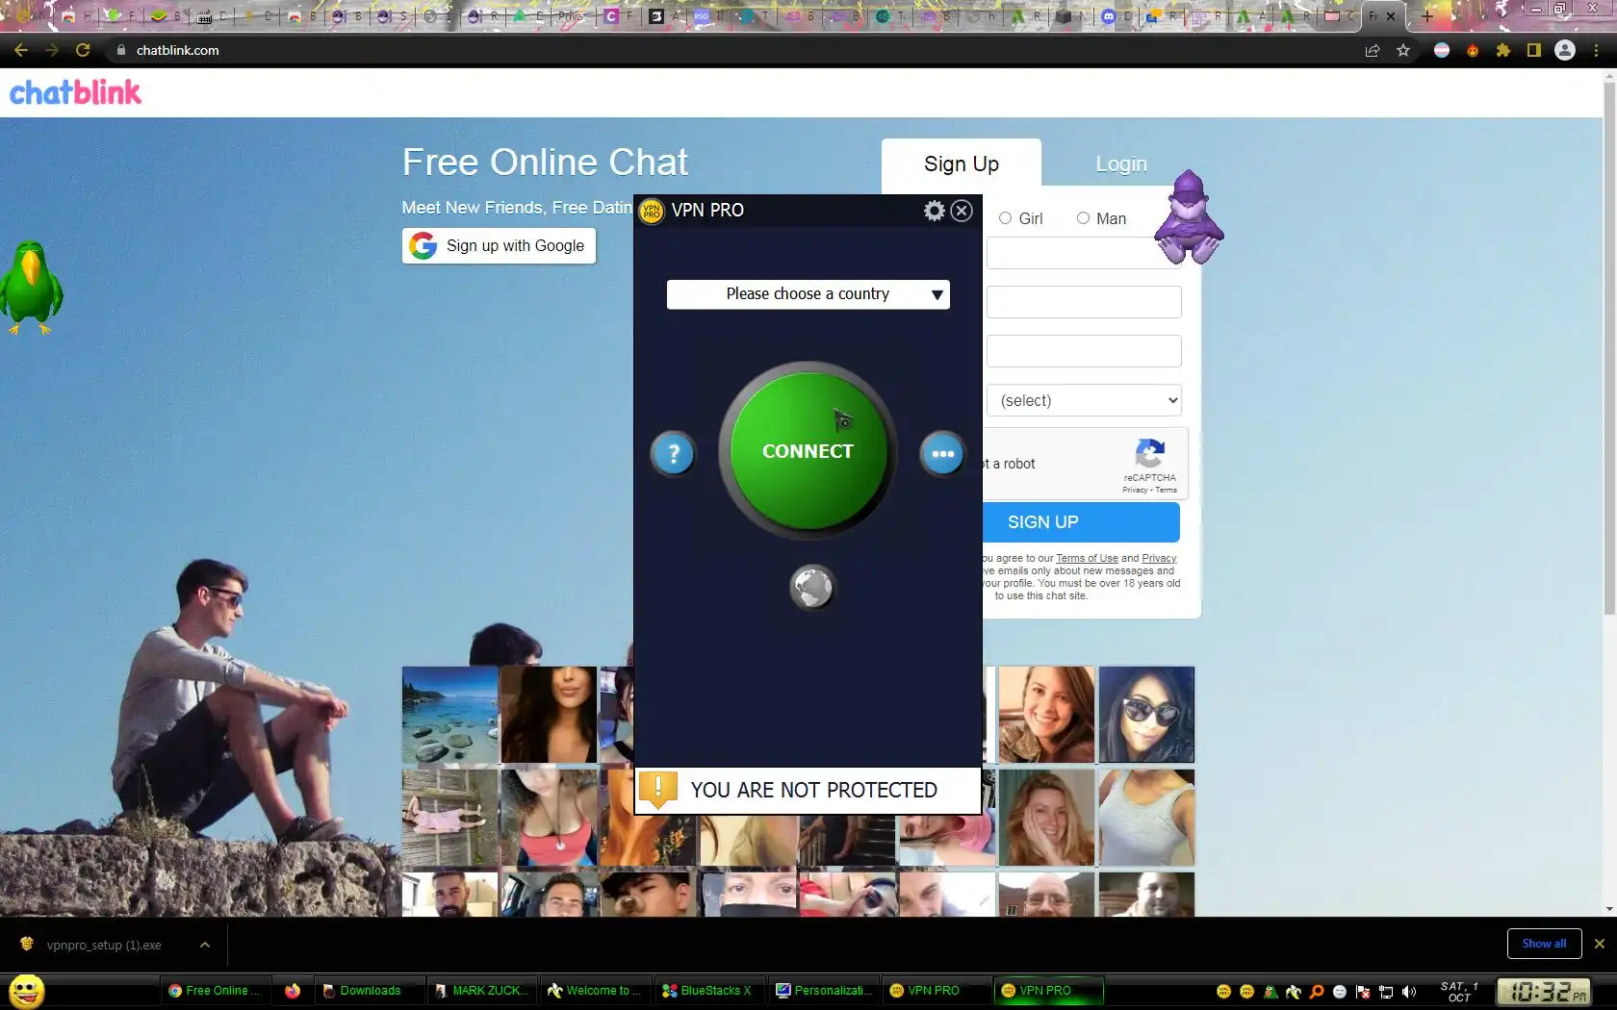Open Firefox from the taskbar
1617x1010 pixels.
293,991
